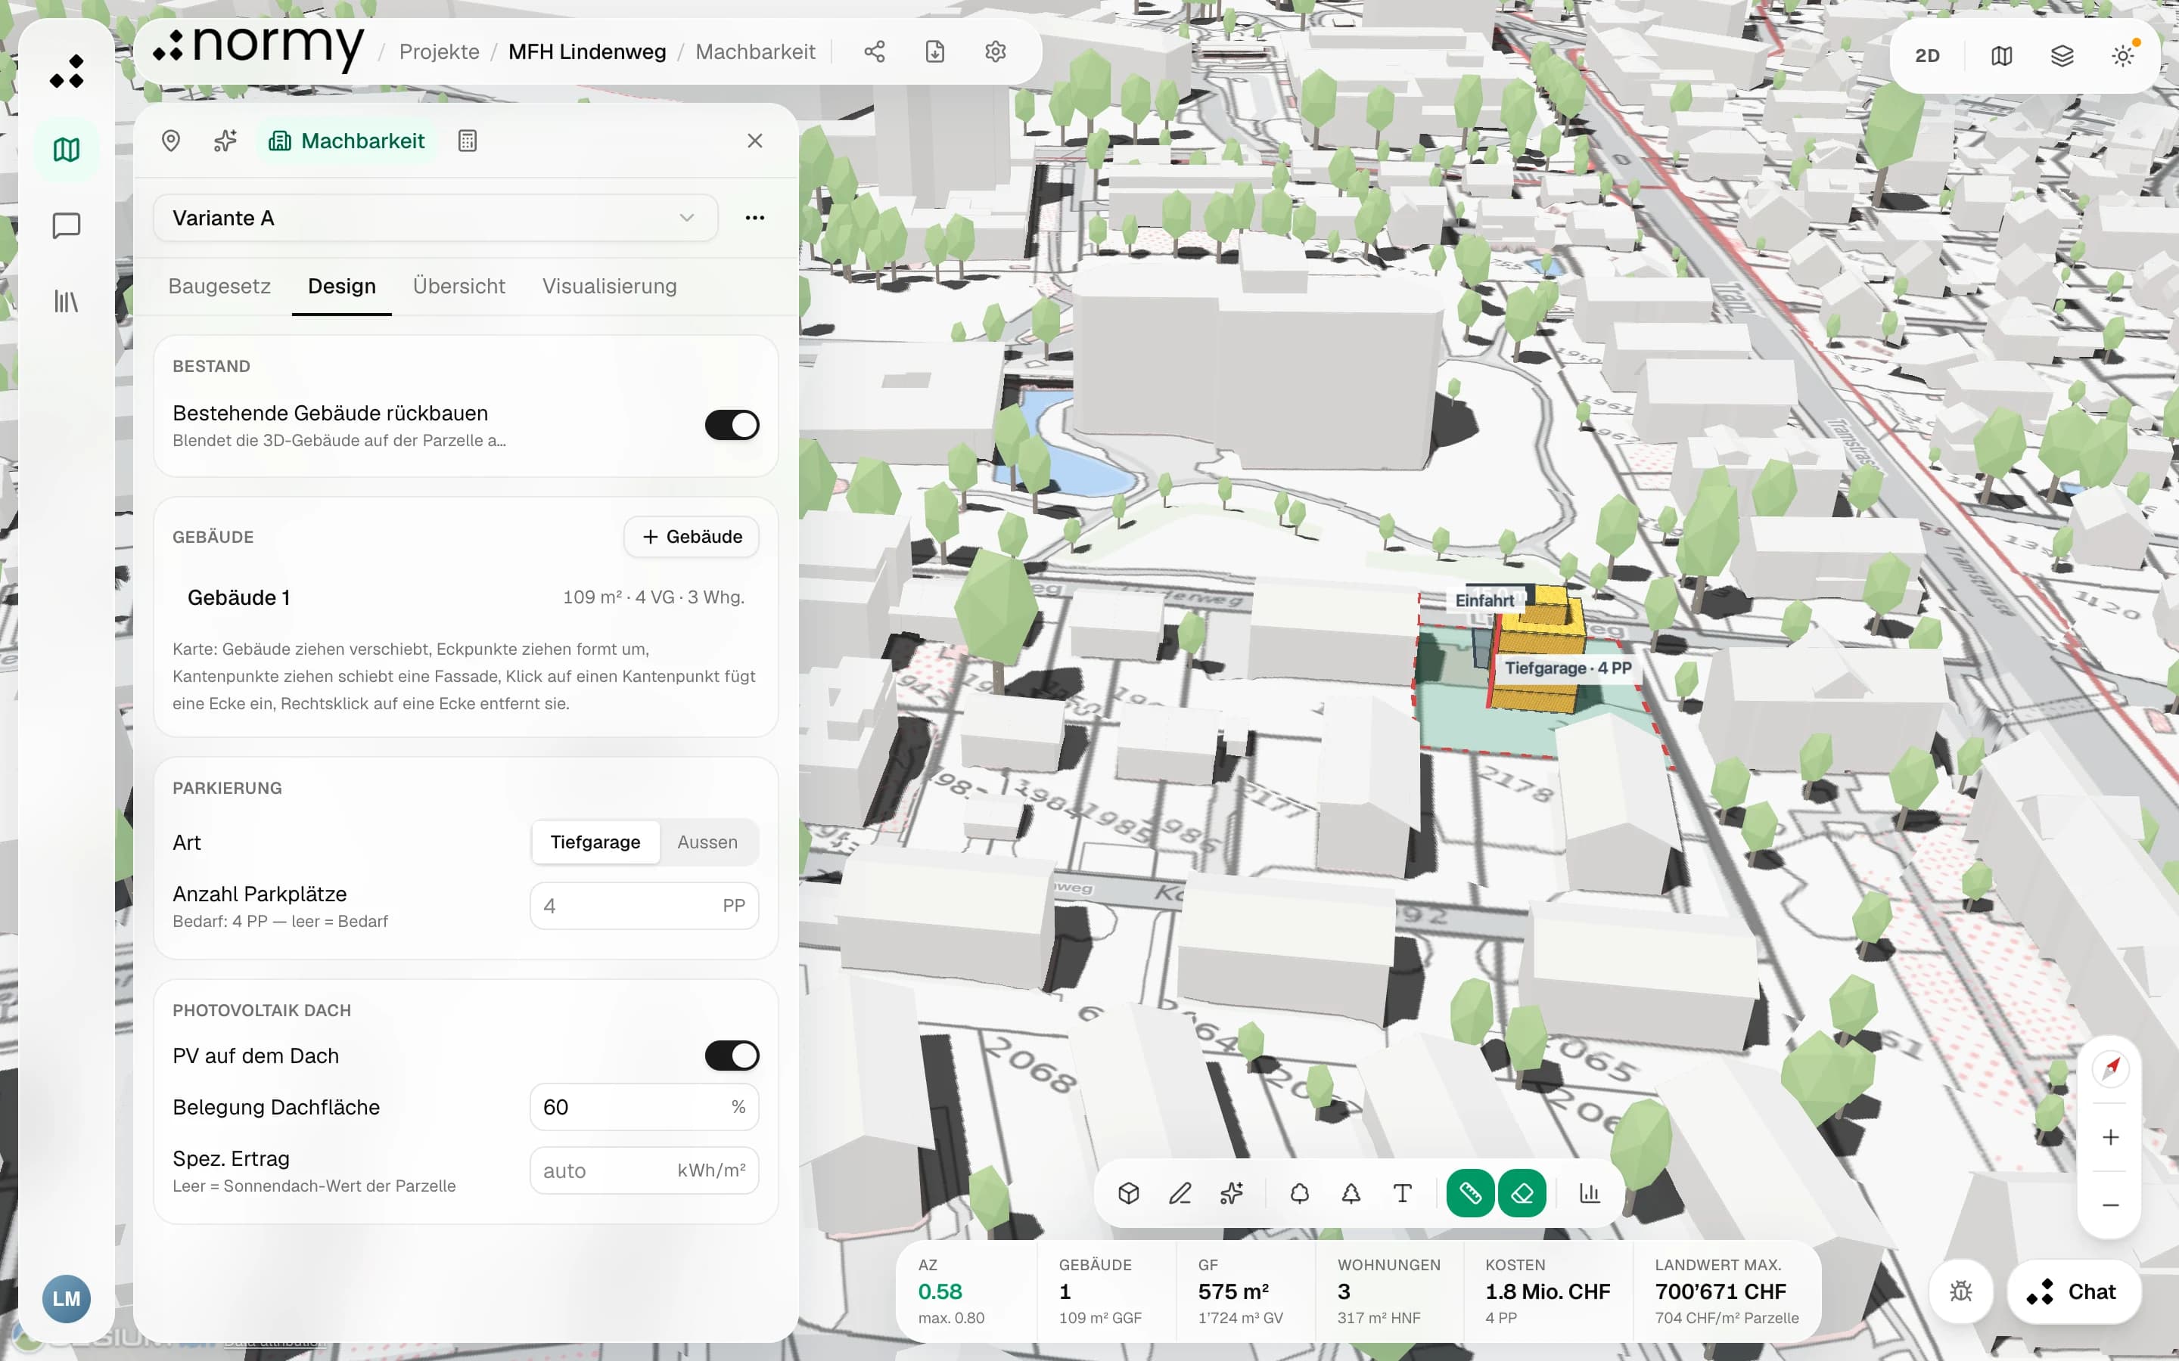The height and width of the screenshot is (1361, 2179).
Task: Open the calculator panel tab
Action: point(468,141)
